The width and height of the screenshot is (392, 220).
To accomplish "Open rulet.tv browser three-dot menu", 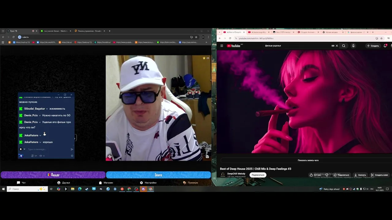I will point(208,37).
